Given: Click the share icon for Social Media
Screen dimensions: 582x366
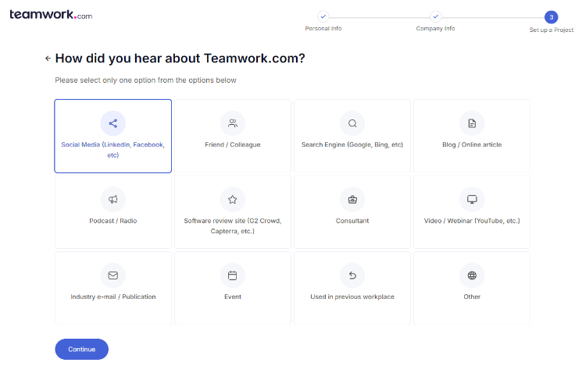Looking at the screenshot, I should coord(112,123).
